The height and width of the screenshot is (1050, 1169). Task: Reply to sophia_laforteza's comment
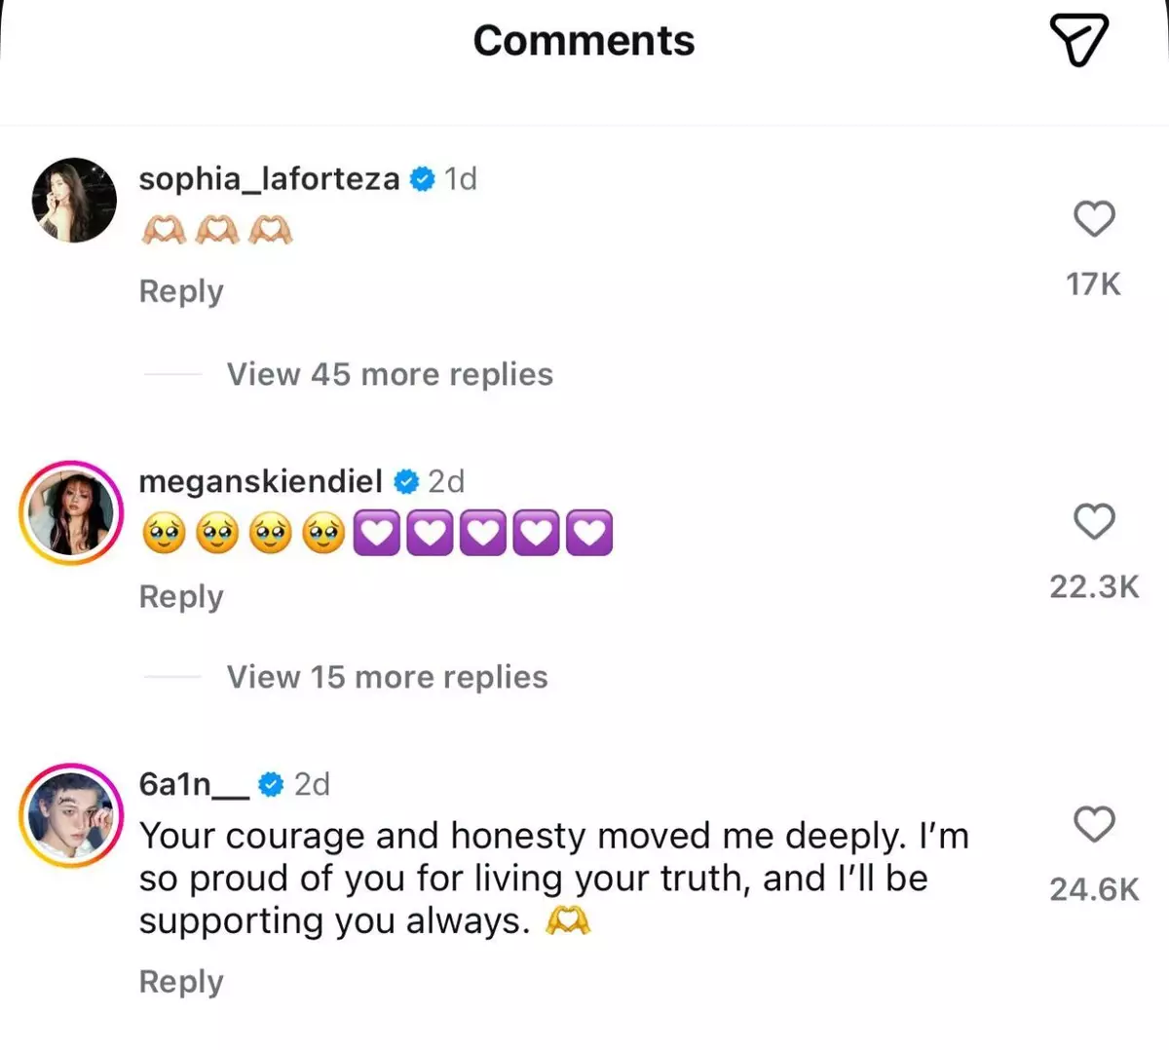pos(181,291)
